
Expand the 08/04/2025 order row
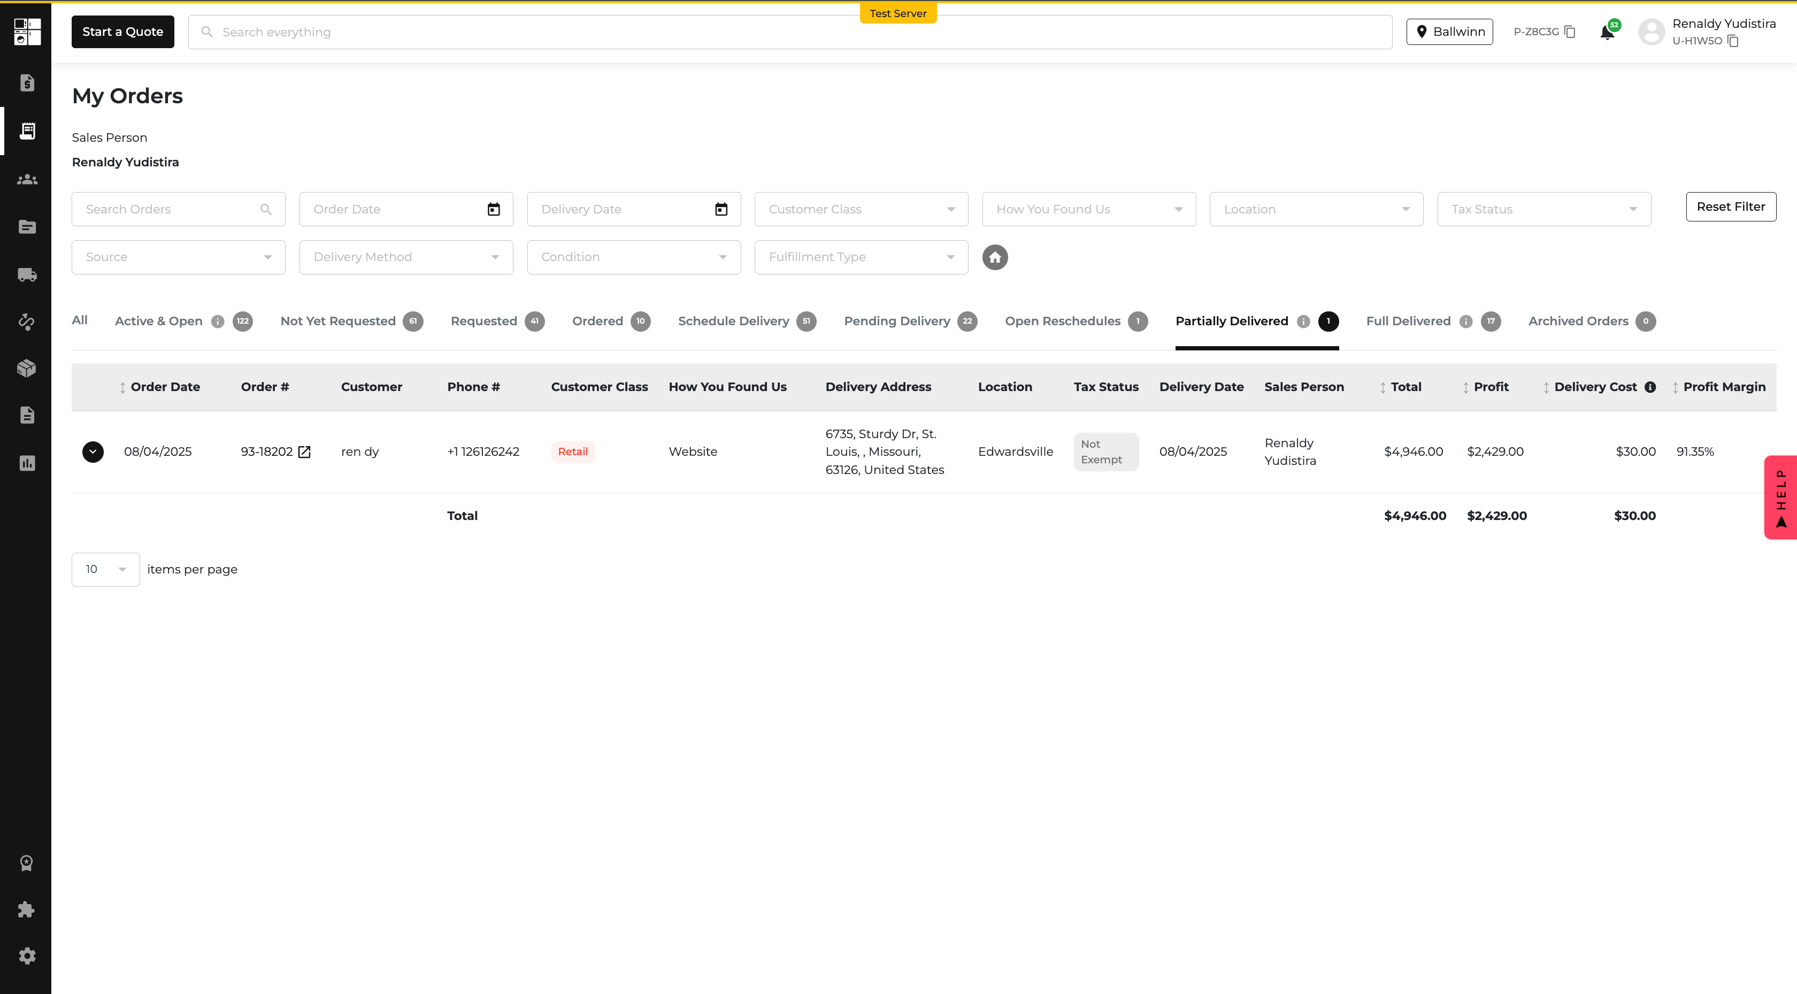[93, 452]
